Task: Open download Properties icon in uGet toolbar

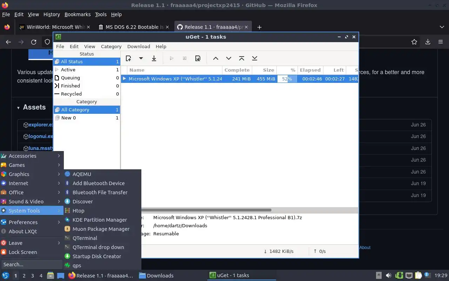Action: [198, 58]
